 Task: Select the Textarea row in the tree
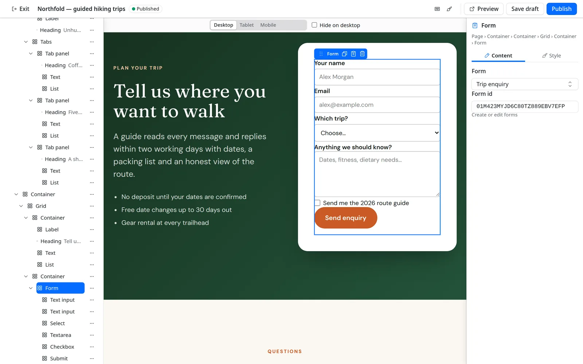point(60,335)
